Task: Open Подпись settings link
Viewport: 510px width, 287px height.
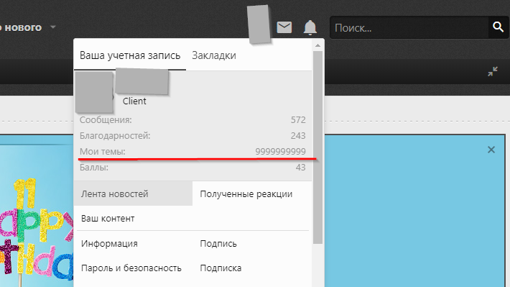Action: tap(218, 243)
